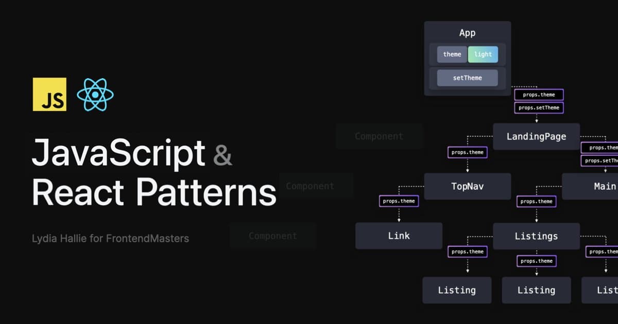Open the LandingPage component node

(x=536, y=136)
